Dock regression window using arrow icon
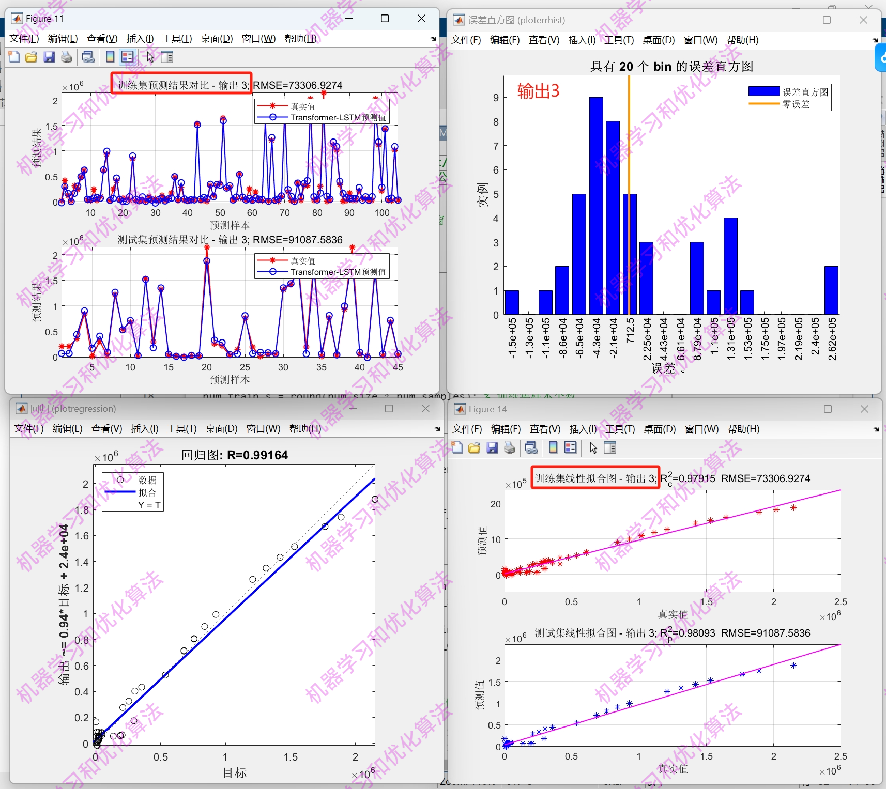886x789 pixels. click(437, 429)
